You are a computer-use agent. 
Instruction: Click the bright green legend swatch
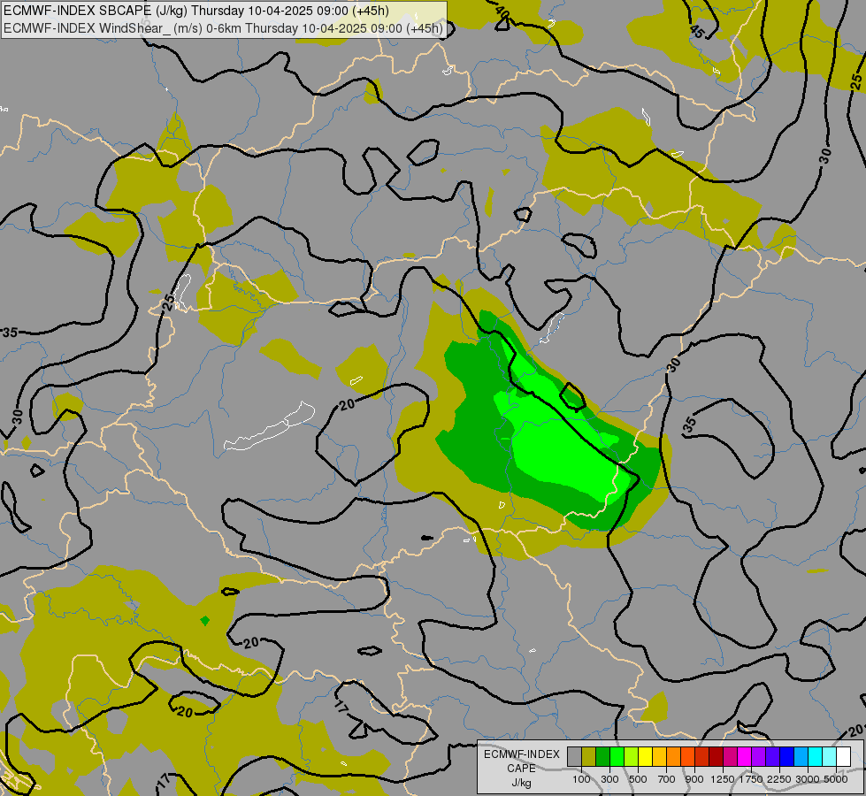tap(617, 757)
